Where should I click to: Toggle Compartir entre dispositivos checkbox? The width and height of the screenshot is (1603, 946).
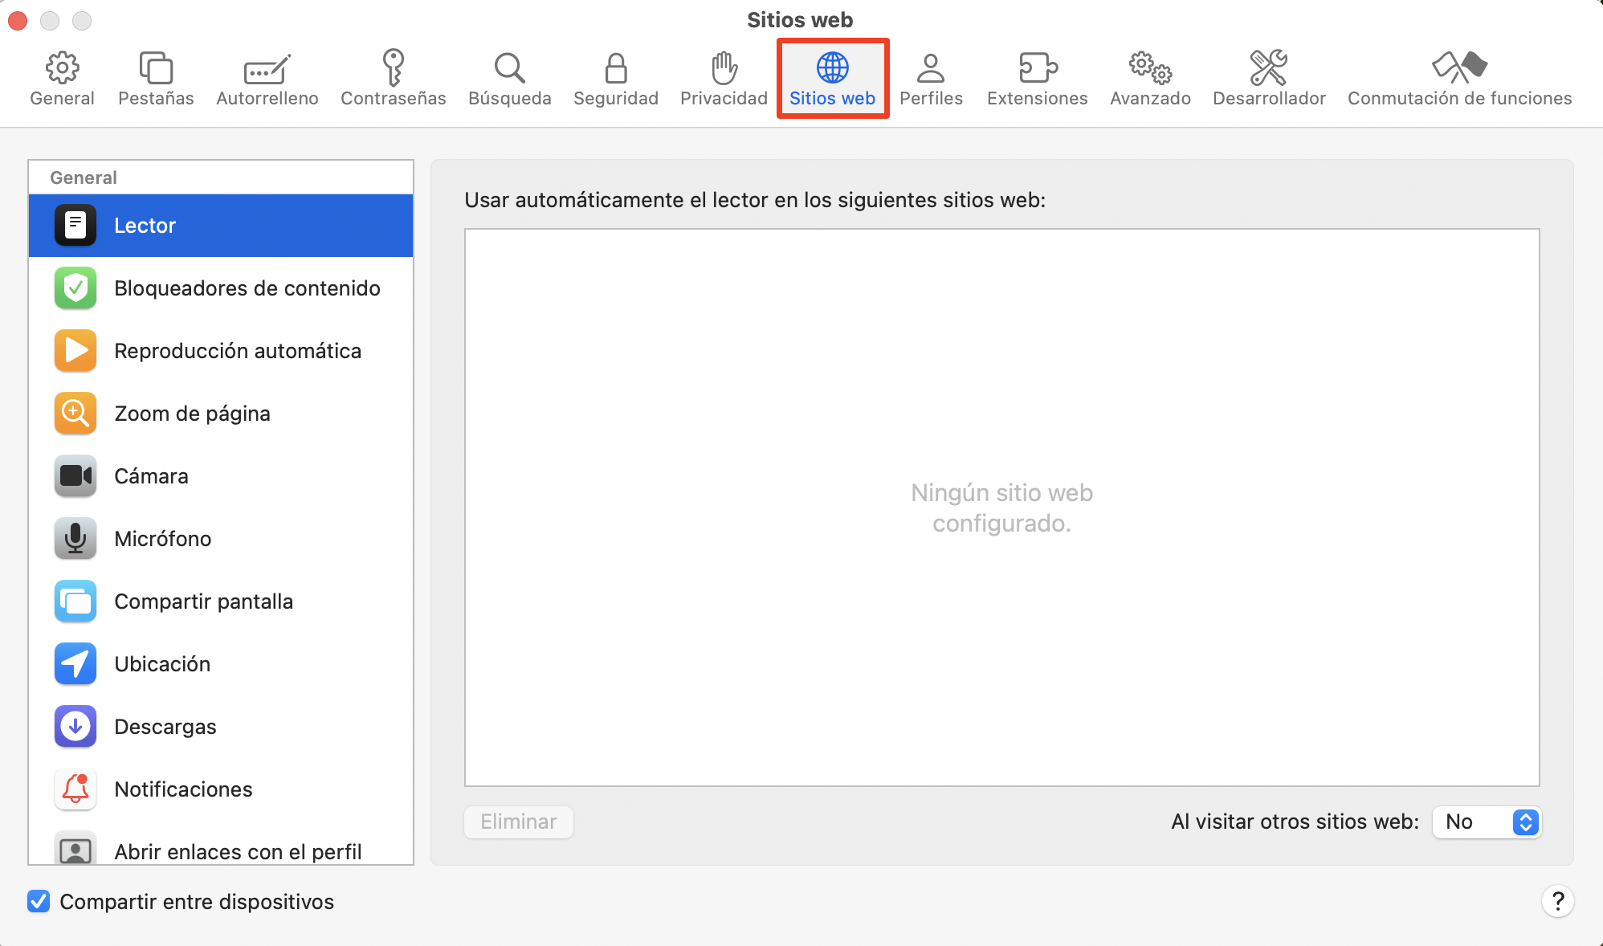(38, 901)
